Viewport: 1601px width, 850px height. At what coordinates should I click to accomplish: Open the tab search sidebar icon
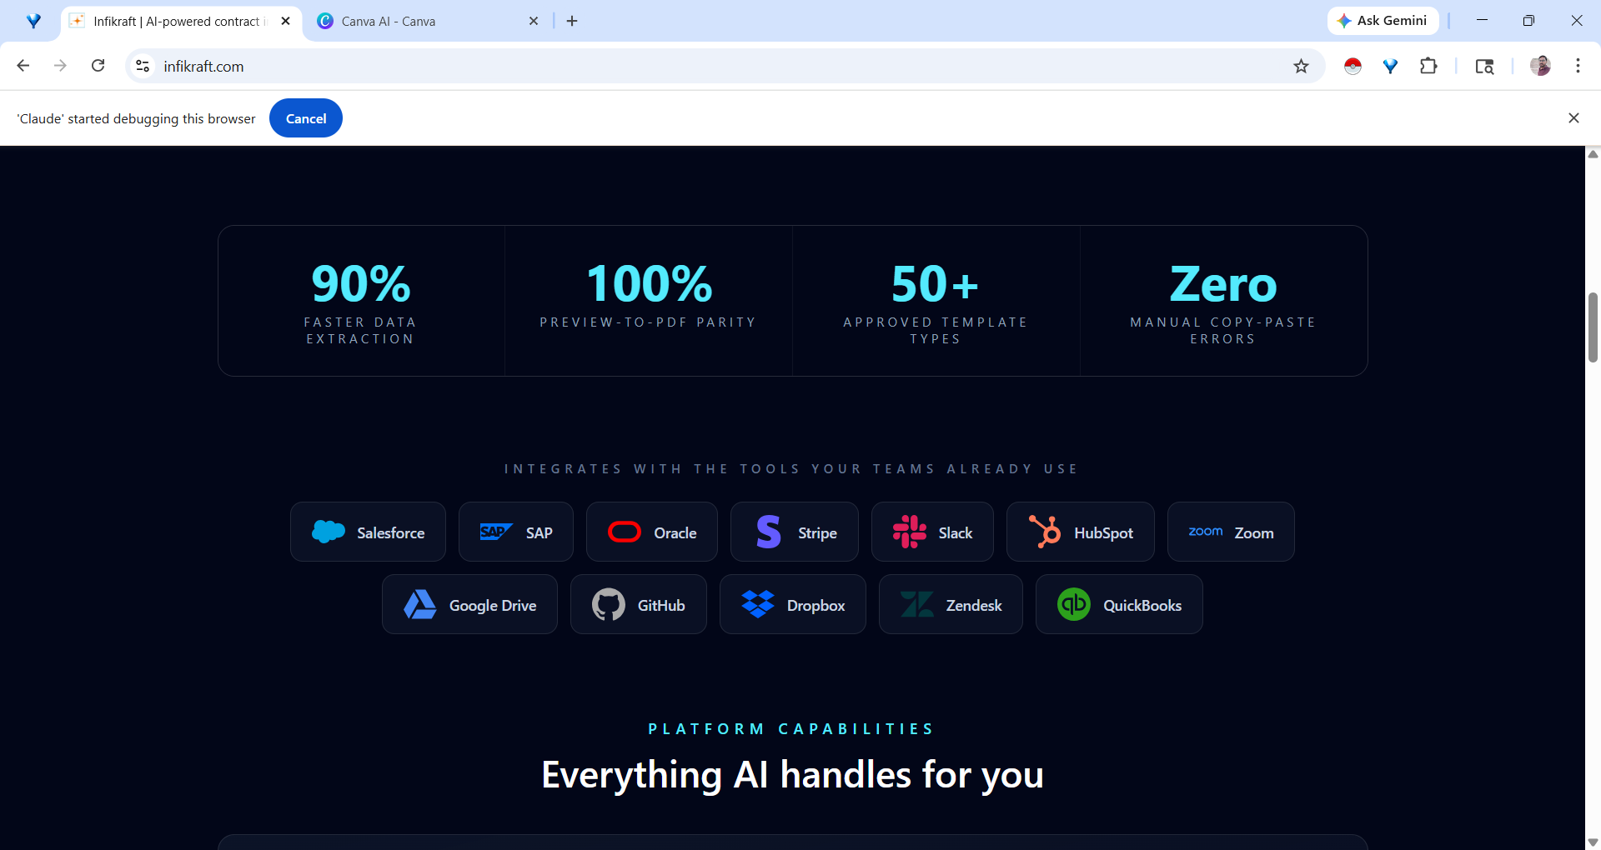pos(1484,66)
